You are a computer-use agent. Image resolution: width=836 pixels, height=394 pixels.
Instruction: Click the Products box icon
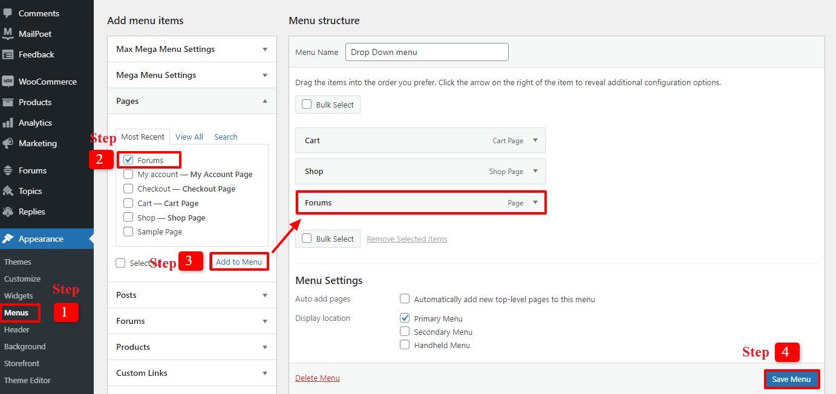(x=8, y=102)
